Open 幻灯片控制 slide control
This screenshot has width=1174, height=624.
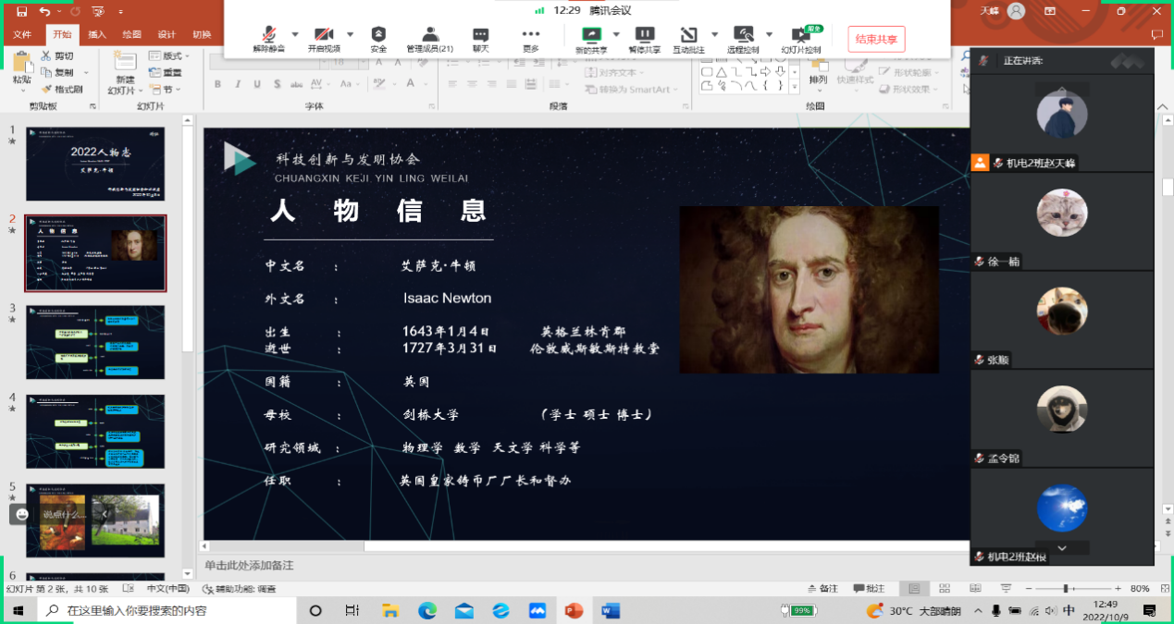(x=800, y=35)
